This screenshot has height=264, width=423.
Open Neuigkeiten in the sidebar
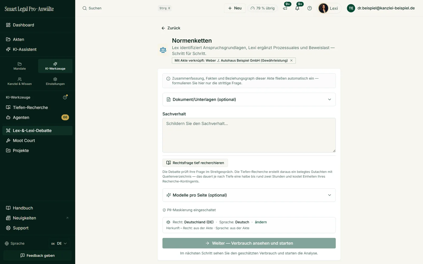[38, 218]
